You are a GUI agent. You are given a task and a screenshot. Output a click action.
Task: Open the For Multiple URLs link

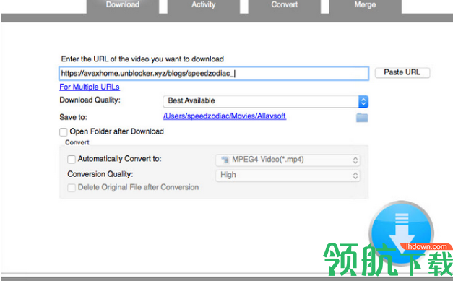tap(90, 87)
